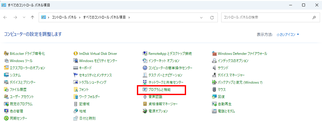322x121 pixels.
Task: Open the 回復 link
Action: pyautogui.click(x=221, y=97)
